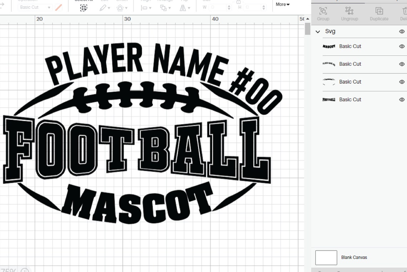Image resolution: width=407 pixels, height=272 pixels.
Task: Hide the entire Svg group
Action: pyautogui.click(x=402, y=31)
